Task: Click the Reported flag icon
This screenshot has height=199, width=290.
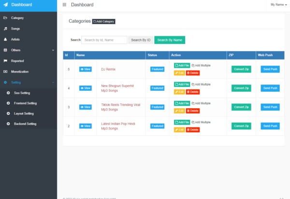Action: [5, 61]
